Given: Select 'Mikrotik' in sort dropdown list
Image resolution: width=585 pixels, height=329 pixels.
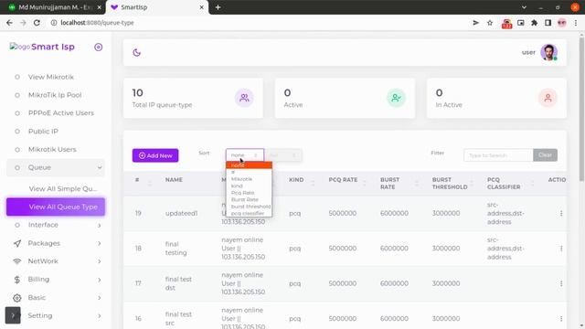Looking at the screenshot, I should [x=249, y=179].
